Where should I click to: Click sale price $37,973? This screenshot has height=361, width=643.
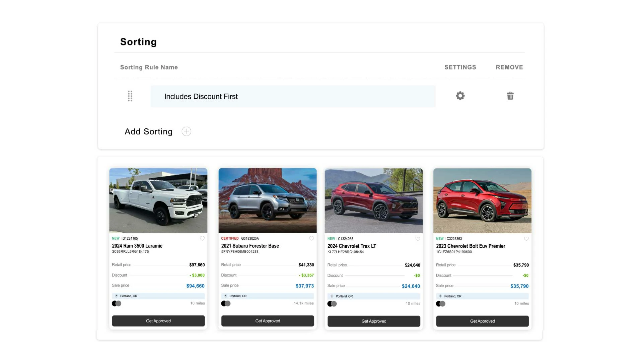click(305, 286)
